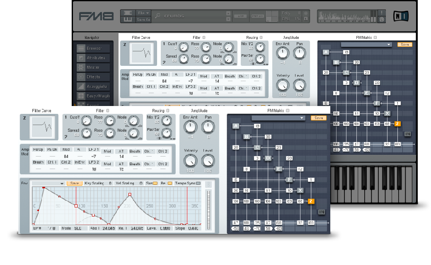Click the Env Amt knob in the front panel
The image size is (431, 265).
pos(190,127)
